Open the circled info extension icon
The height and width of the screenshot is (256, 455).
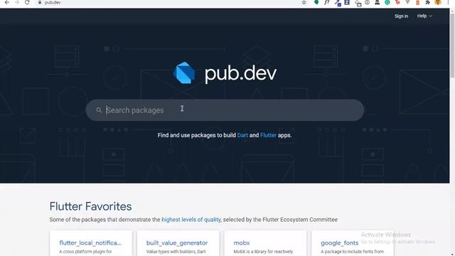(367, 2)
